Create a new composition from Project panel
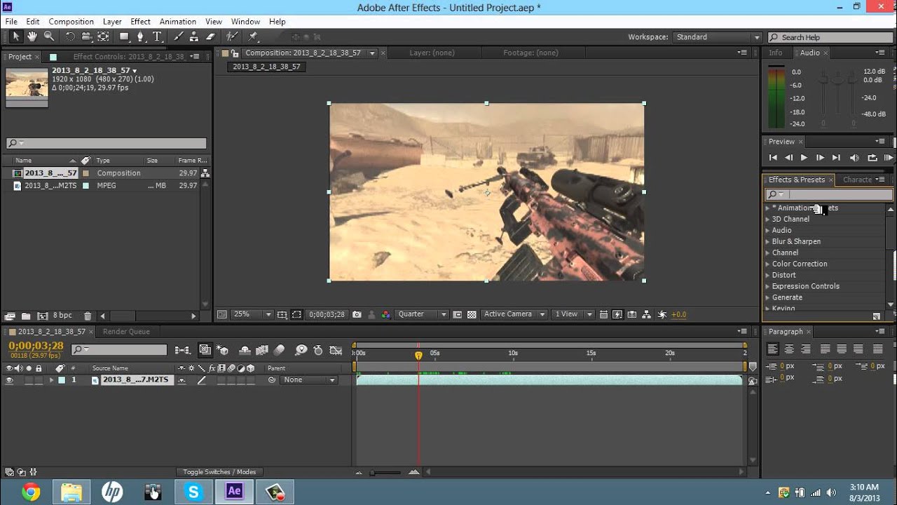The width and height of the screenshot is (897, 505). 42,316
